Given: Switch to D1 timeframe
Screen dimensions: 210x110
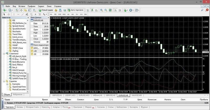Looking at the screenshot, I should click(x=77, y=14).
